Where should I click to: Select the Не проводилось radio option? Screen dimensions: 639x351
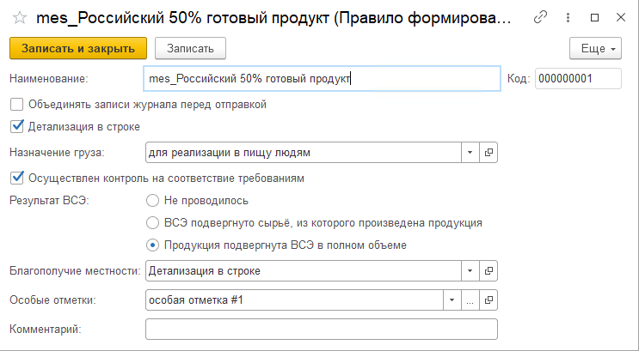152,201
